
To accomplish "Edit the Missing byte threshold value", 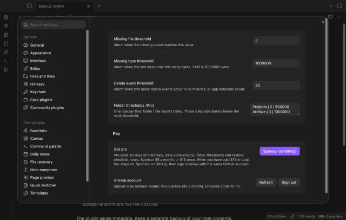I will click(276, 63).
